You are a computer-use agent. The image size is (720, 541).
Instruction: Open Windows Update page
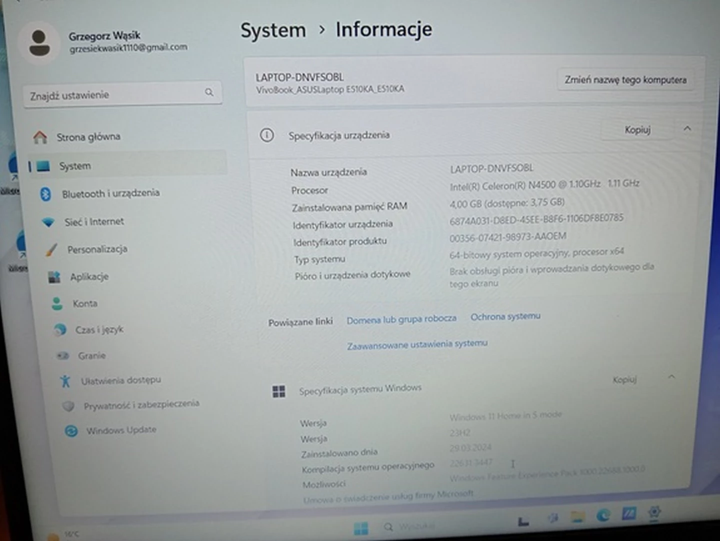tap(120, 430)
